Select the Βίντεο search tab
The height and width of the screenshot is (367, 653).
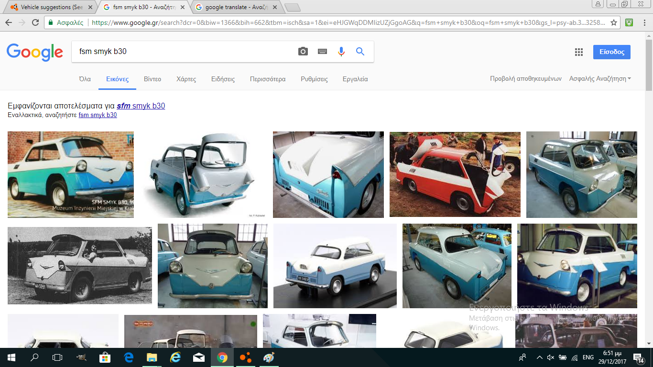152,79
